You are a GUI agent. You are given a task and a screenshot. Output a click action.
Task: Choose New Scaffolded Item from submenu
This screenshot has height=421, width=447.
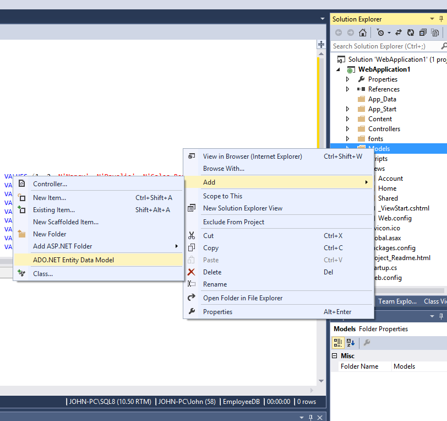[x=66, y=222]
